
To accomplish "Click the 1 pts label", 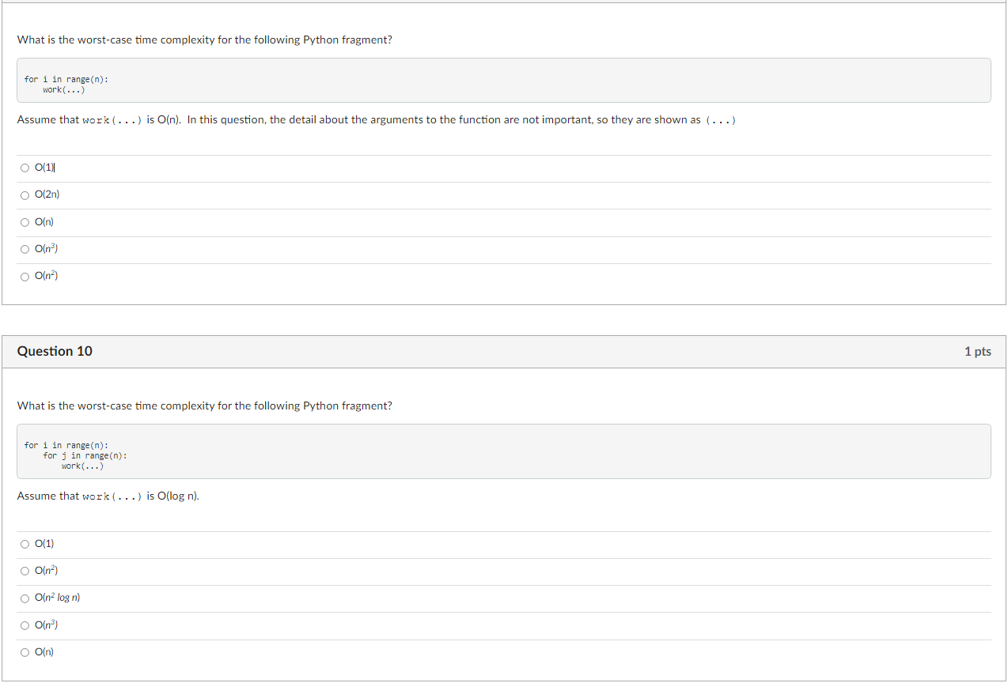I will coord(978,351).
